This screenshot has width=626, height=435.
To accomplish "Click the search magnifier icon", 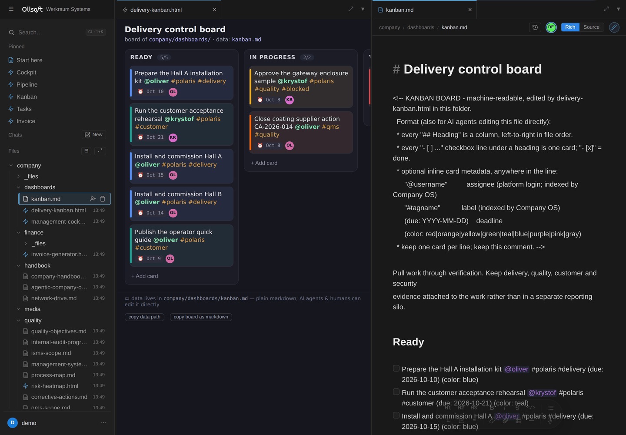I will click(x=12, y=33).
